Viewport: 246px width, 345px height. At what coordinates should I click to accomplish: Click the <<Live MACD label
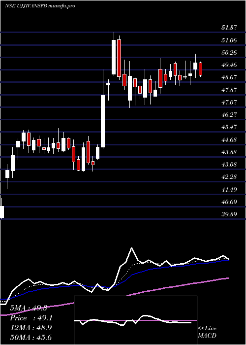coord(207,332)
